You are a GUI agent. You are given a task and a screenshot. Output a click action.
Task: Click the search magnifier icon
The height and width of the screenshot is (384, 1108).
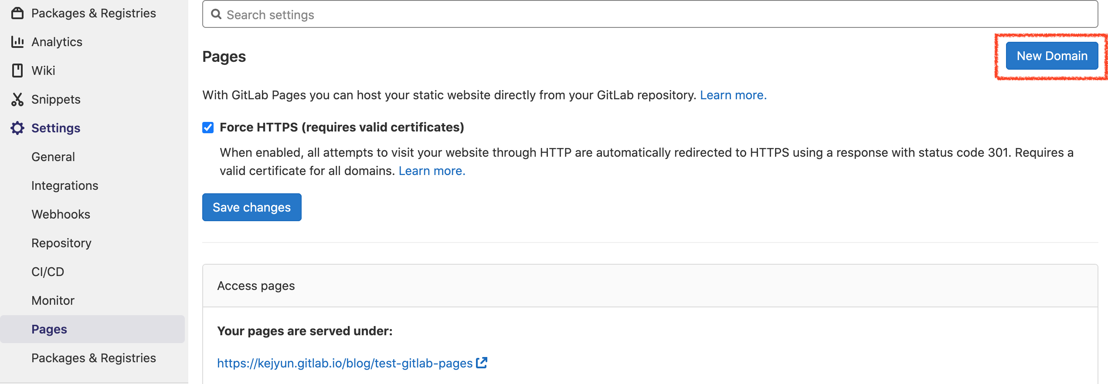pyautogui.click(x=216, y=14)
